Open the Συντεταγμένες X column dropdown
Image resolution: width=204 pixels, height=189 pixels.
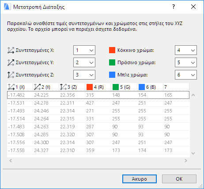(84, 50)
